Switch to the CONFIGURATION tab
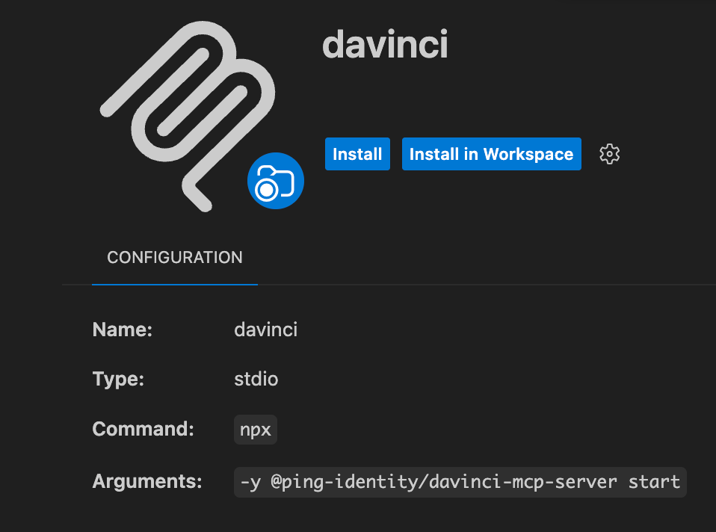This screenshot has width=716, height=532. tap(174, 258)
